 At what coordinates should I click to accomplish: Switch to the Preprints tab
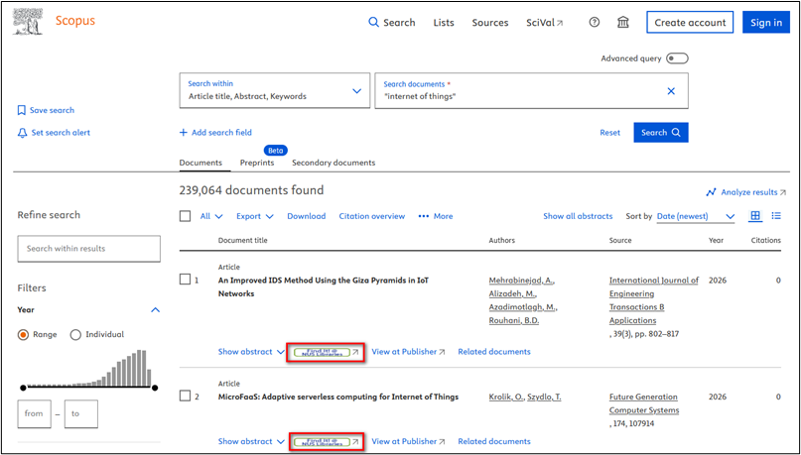pyautogui.click(x=257, y=163)
